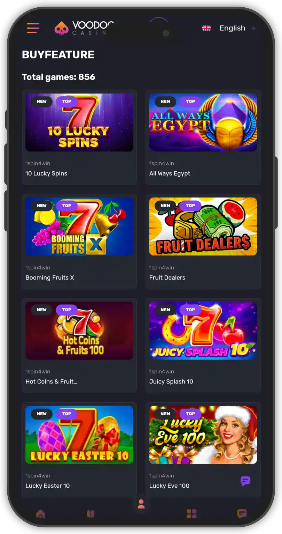This screenshot has width=282, height=534.
Task: Click the NEW badge on Fruit Dealers
Action: [165, 206]
